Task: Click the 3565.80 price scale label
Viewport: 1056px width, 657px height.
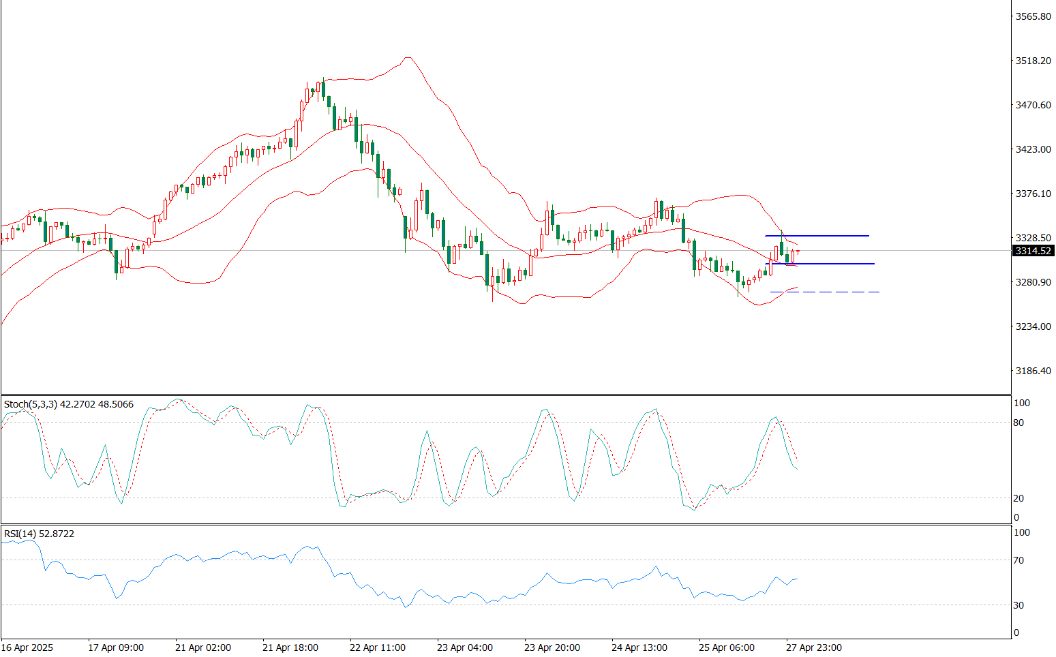Action: tap(1033, 16)
